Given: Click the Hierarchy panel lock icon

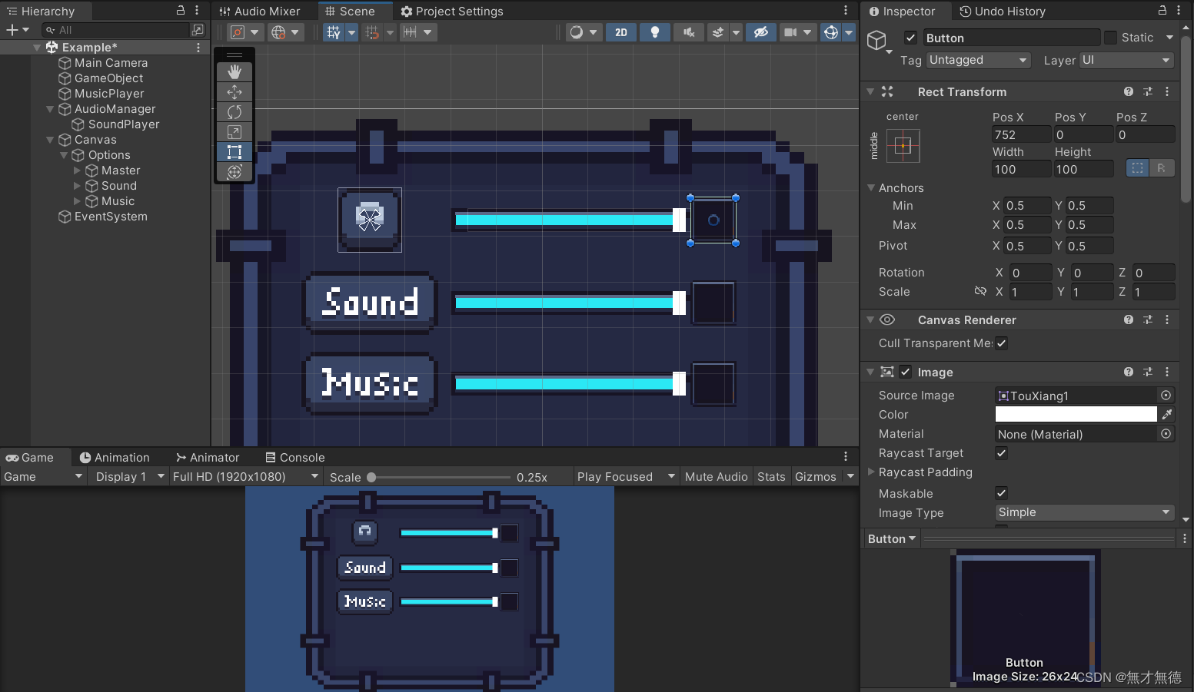Looking at the screenshot, I should coord(181,10).
